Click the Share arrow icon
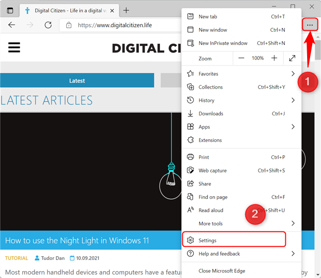The height and width of the screenshot is (278, 321). click(x=190, y=183)
